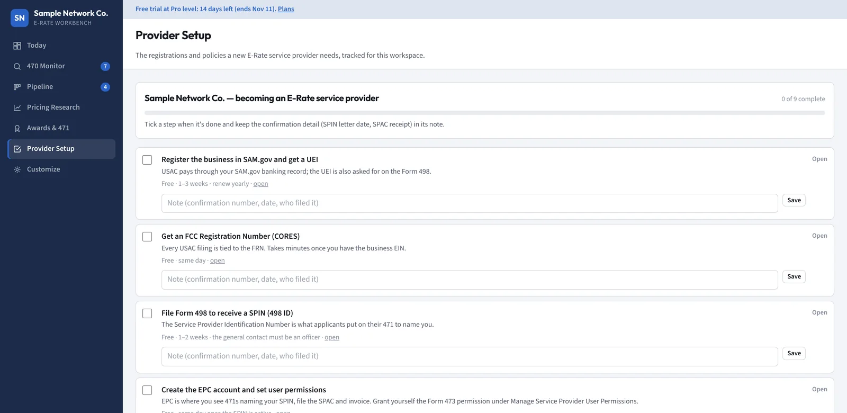The height and width of the screenshot is (413, 847).
Task: Tick the SAM.gov registration checkbox
Action: pos(147,160)
